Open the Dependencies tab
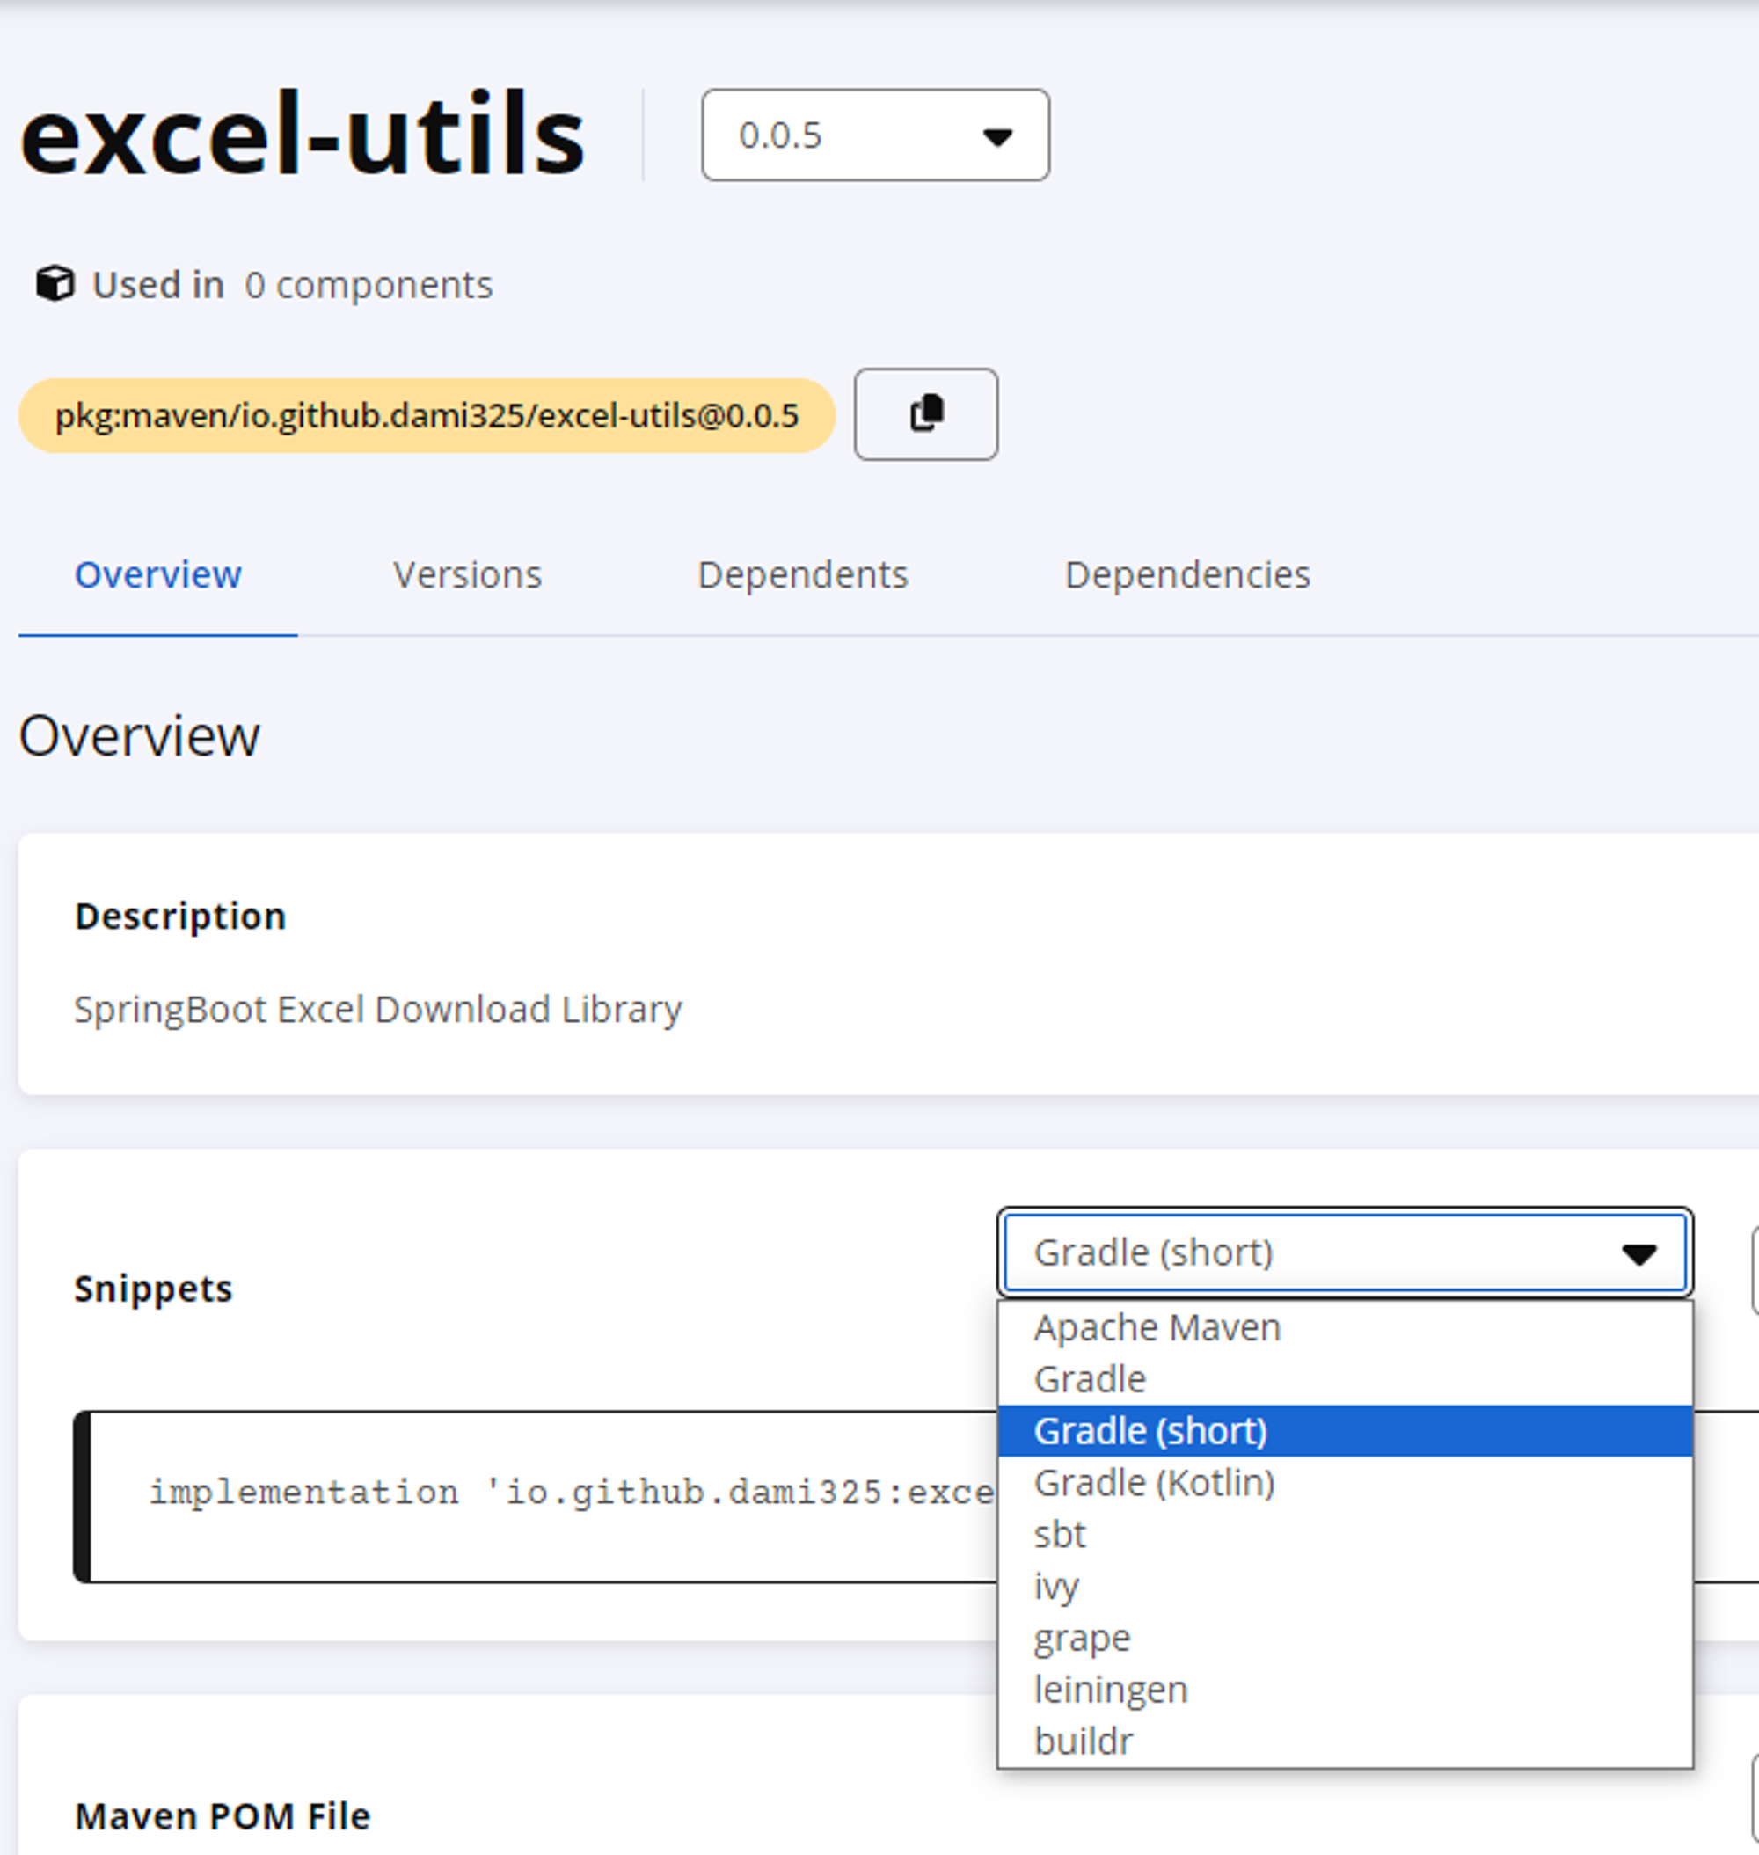Image resolution: width=1759 pixels, height=1855 pixels. [x=1187, y=575]
